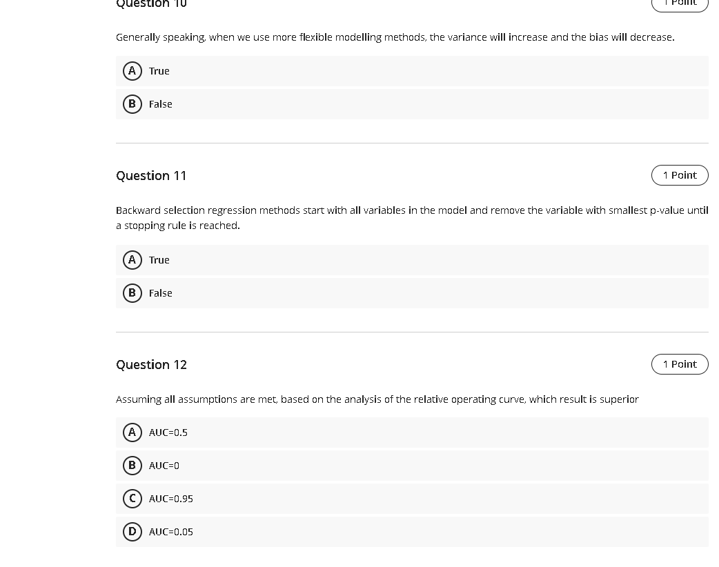
Task: Click the 1 Point badge on Question 12
Action: click(680, 364)
